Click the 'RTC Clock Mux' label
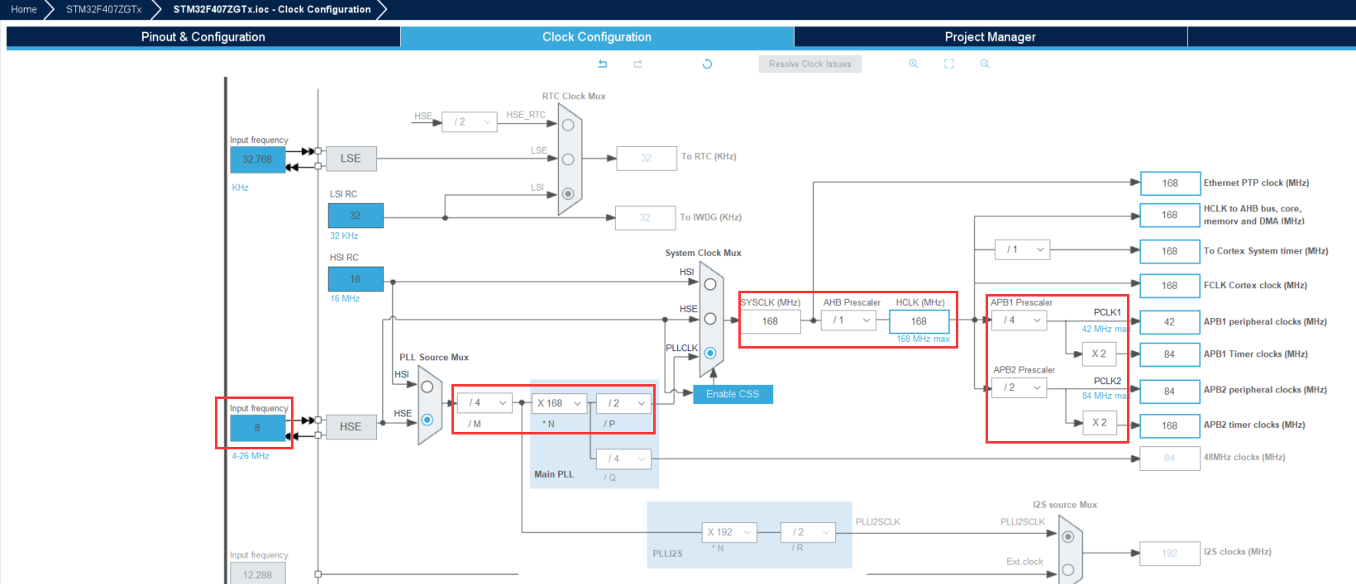Screen dimensions: 1356x584 574,97
